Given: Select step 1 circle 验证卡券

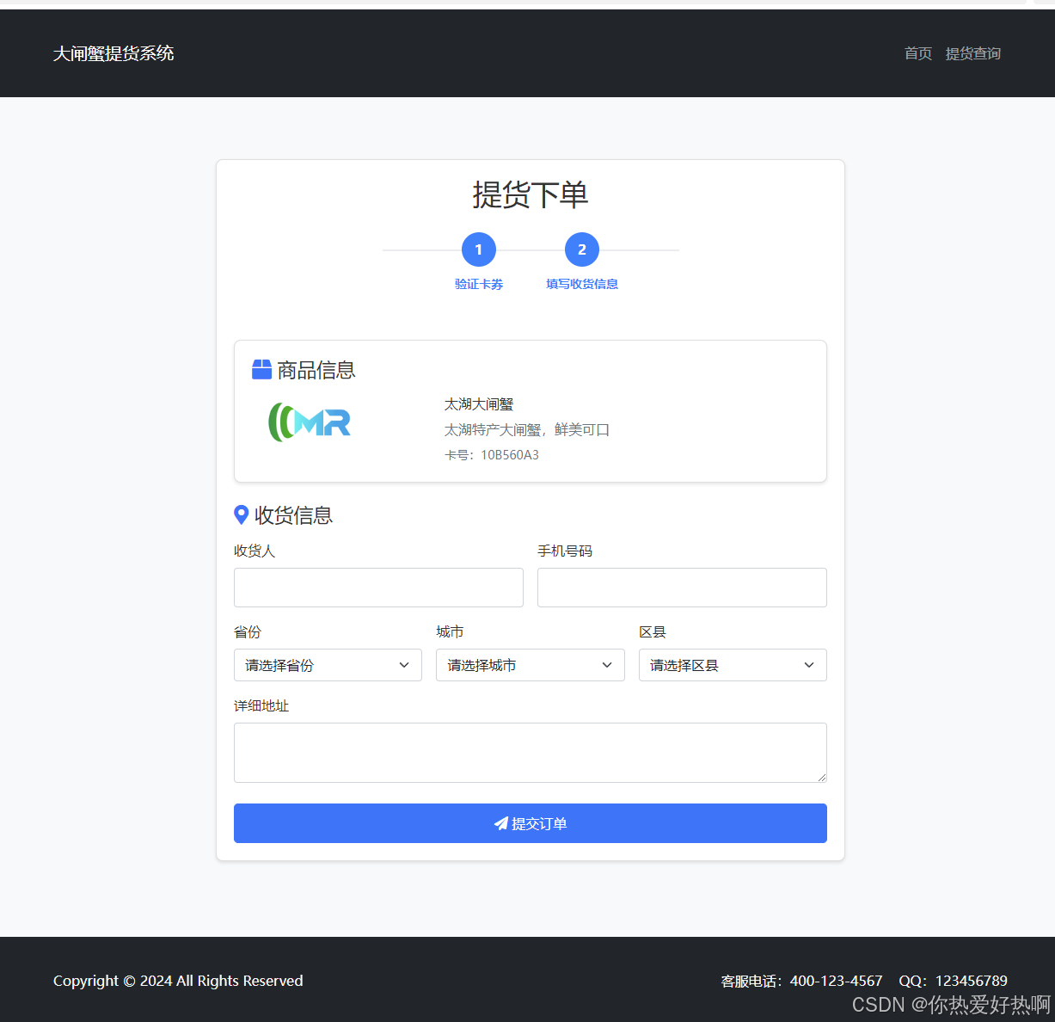Looking at the screenshot, I should [479, 249].
